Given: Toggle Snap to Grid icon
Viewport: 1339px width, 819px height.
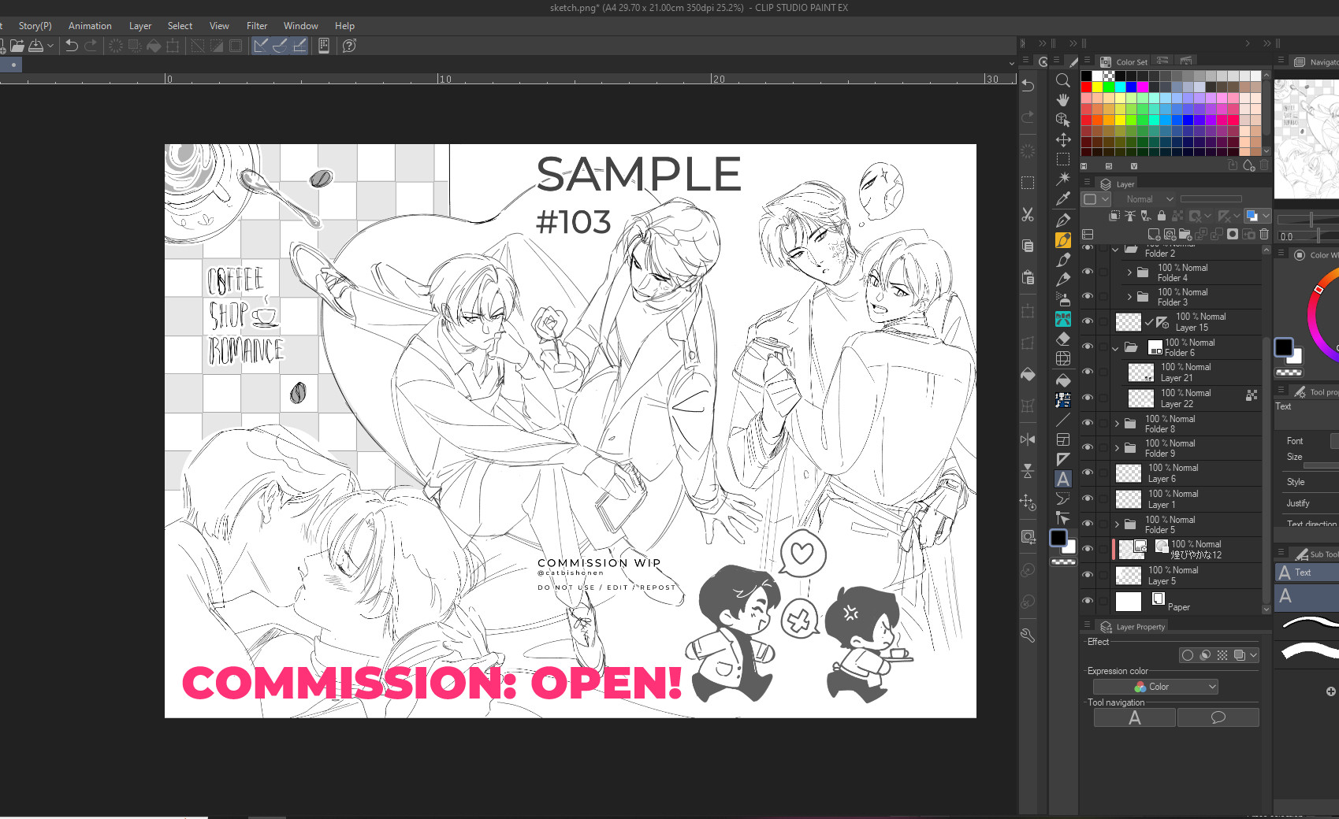Looking at the screenshot, I should [299, 46].
